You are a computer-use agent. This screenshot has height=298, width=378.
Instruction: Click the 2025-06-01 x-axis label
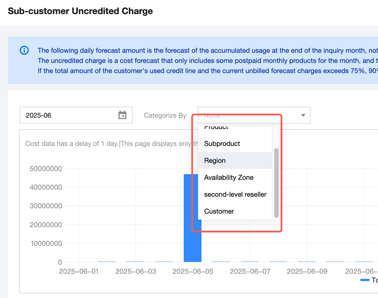(79, 271)
